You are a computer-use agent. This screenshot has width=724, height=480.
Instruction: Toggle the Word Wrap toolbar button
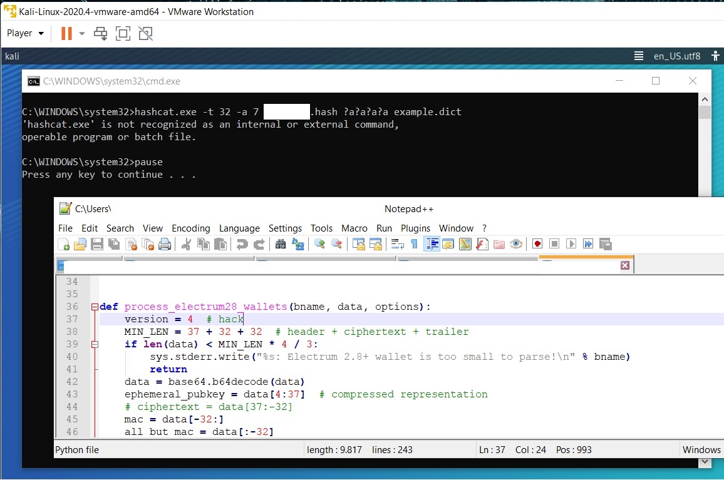click(x=397, y=244)
